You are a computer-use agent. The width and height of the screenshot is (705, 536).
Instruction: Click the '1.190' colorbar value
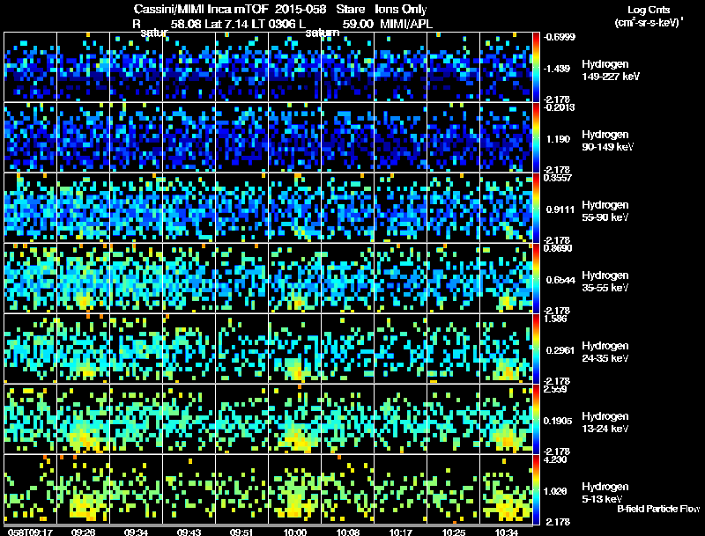[x=558, y=139]
